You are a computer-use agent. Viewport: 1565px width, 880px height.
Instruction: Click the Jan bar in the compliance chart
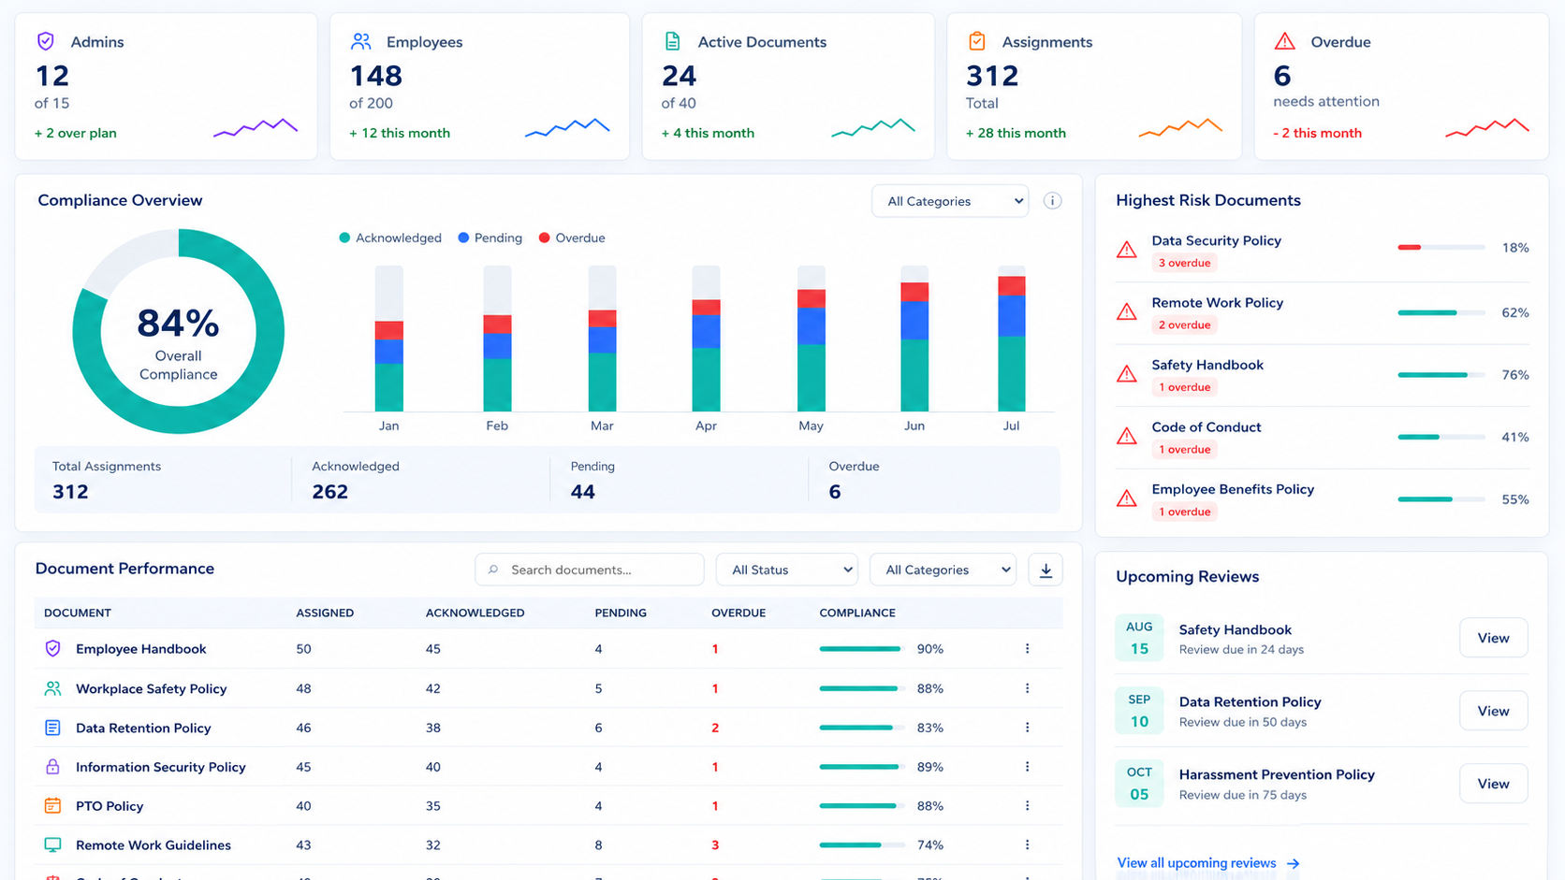point(389,339)
